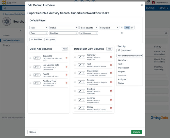Click the Add filter button
The image size is (170, 138).
point(37,39)
